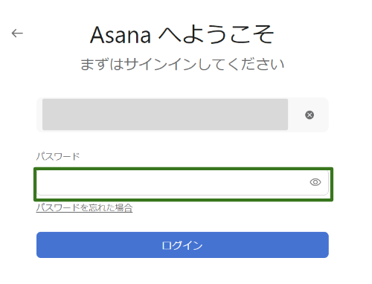Viewport: 372px width, 284px height.
Task: Click the まずはサインインしてください subtitle text
Action: tap(182, 64)
